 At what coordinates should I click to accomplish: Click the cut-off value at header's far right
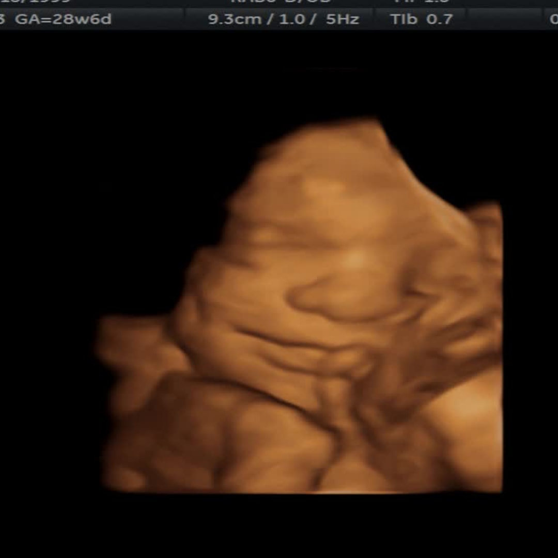tap(553, 20)
